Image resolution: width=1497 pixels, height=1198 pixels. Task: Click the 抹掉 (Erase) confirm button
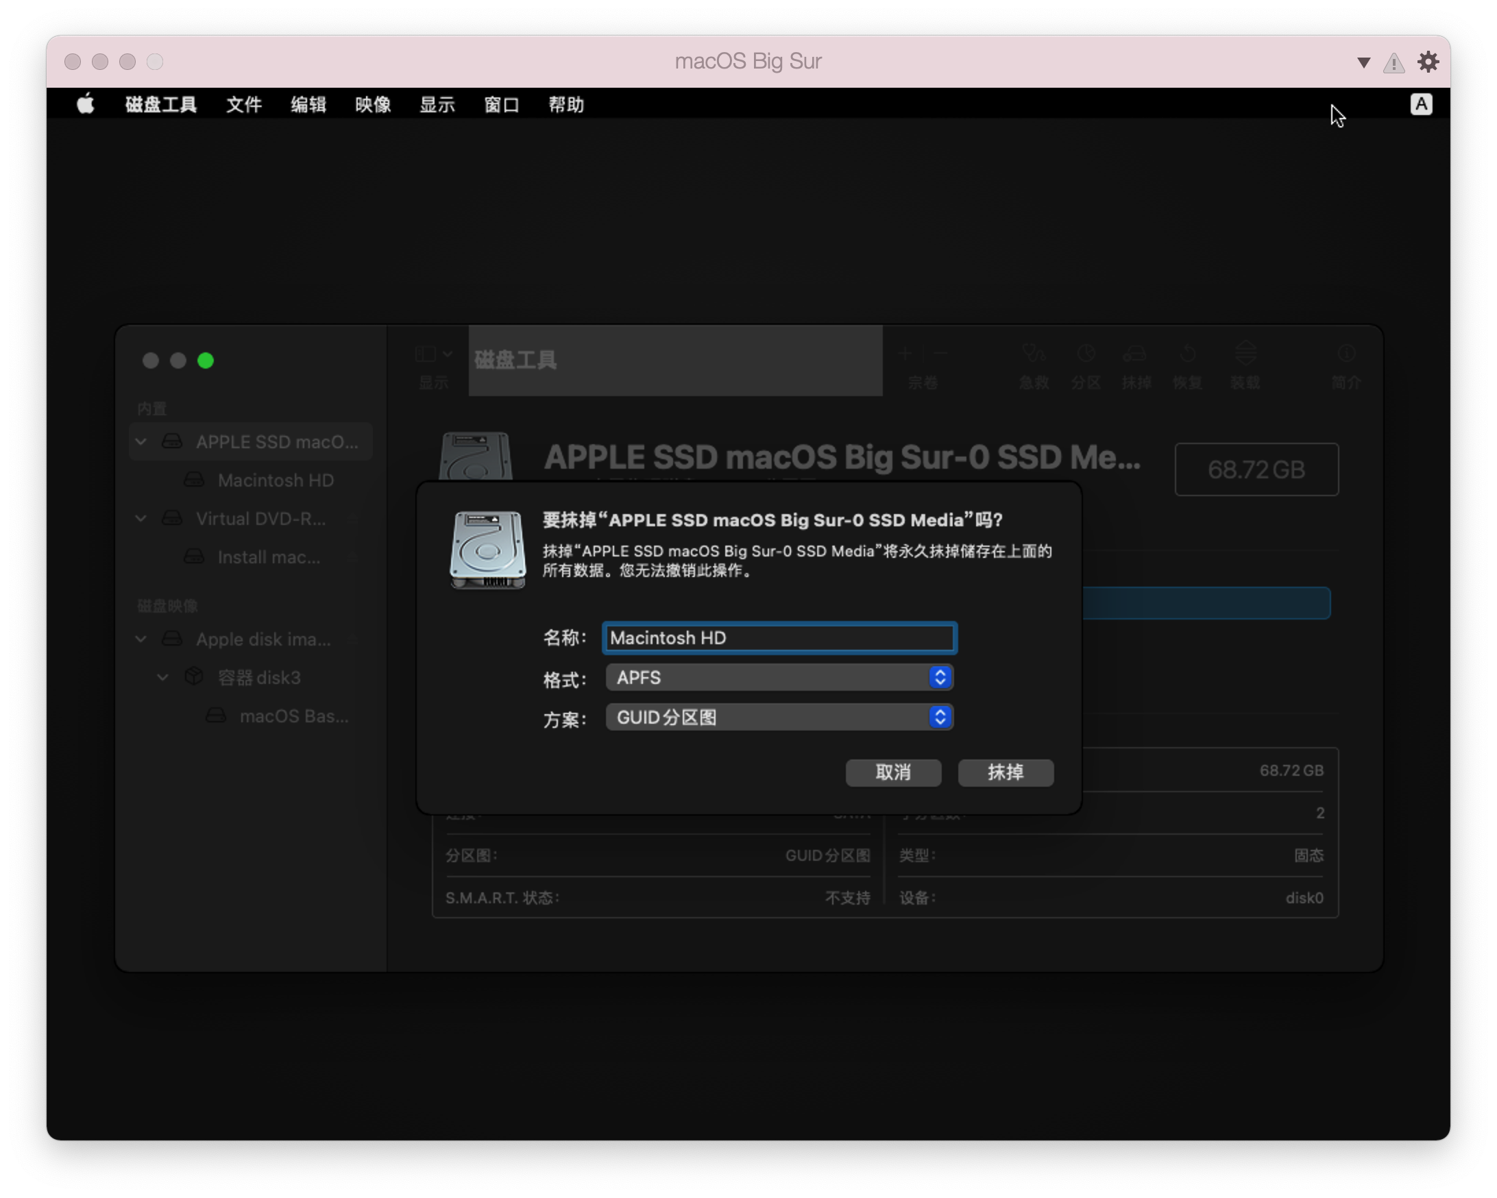click(x=1006, y=772)
